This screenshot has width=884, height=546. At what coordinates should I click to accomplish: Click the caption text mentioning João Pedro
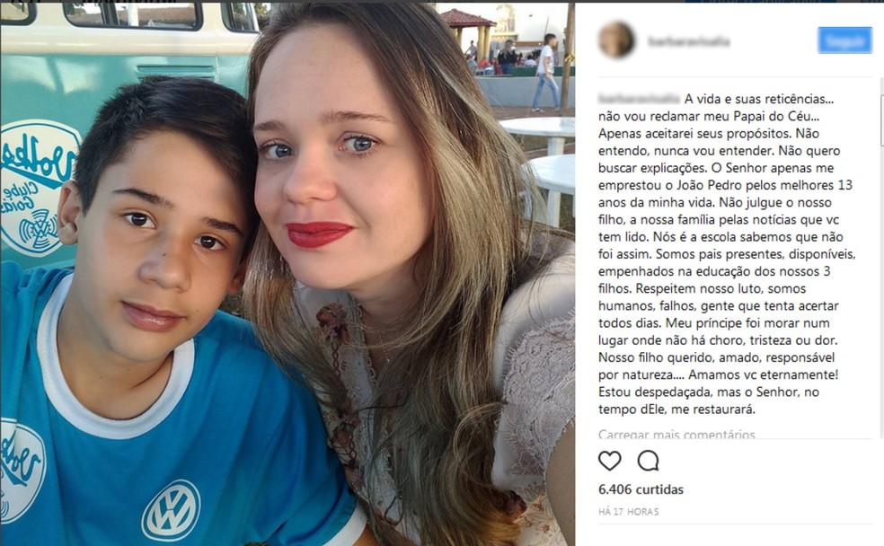[725, 185]
